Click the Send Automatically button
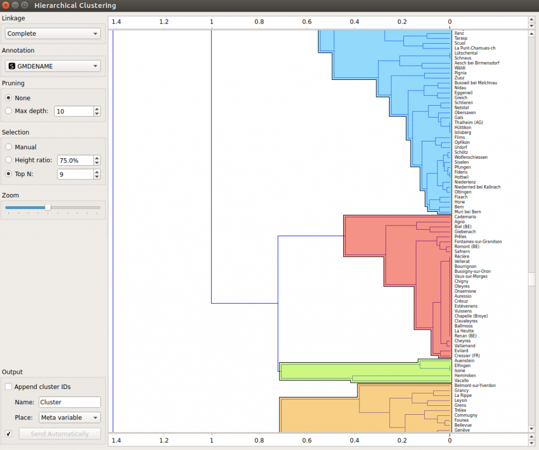This screenshot has width=539, height=450. [59, 434]
